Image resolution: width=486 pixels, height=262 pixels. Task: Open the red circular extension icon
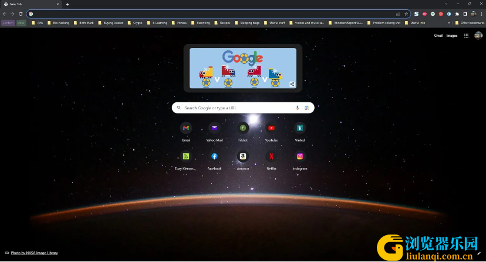(441, 14)
